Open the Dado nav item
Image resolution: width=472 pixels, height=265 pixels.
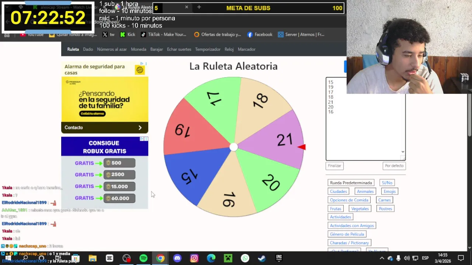point(88,49)
